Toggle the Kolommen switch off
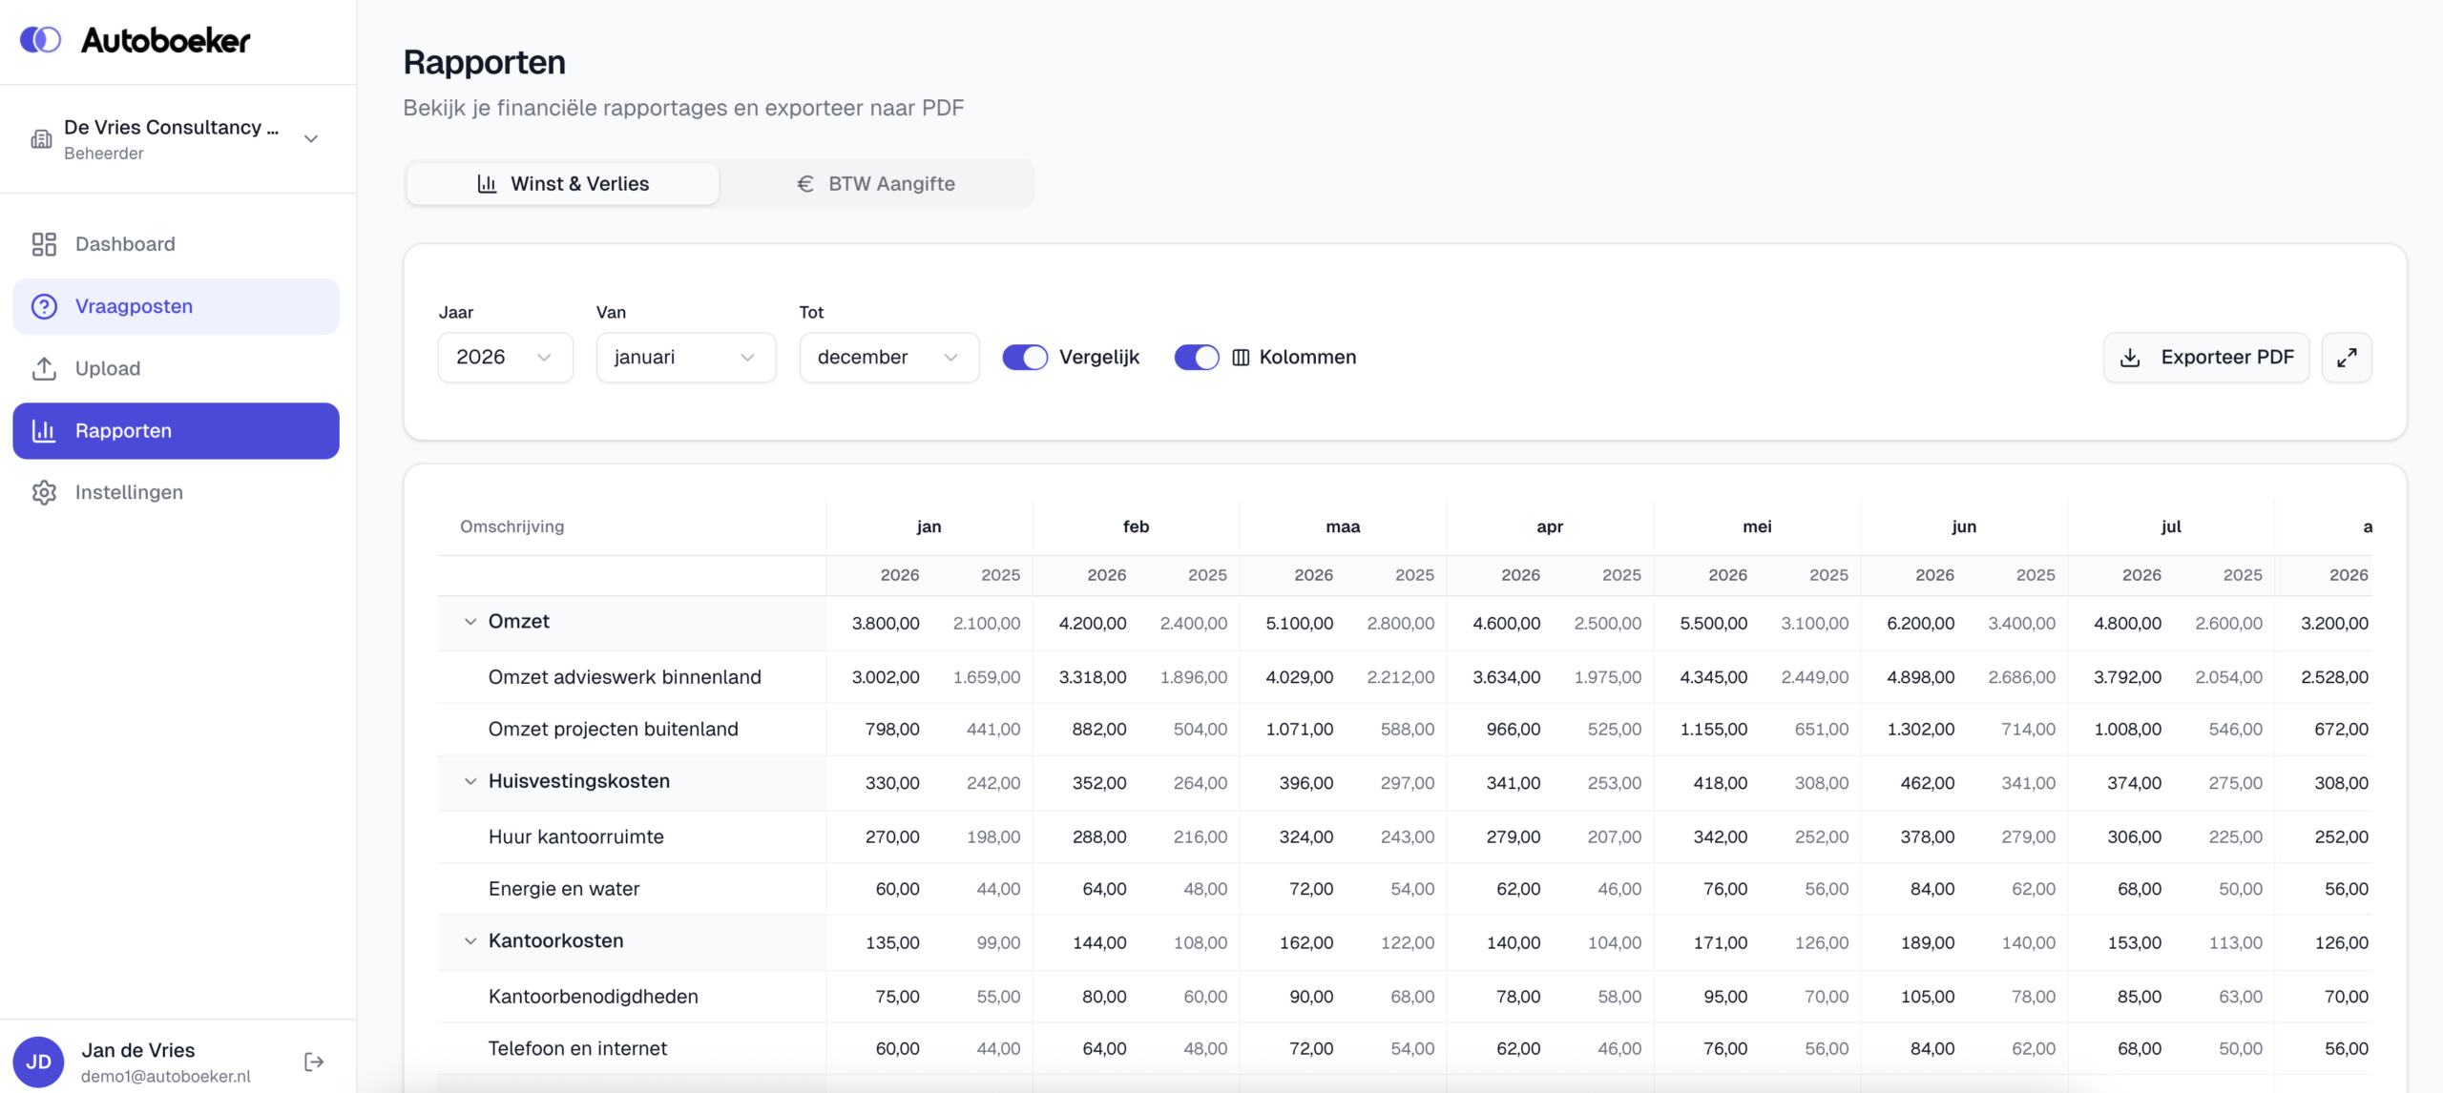2443x1093 pixels. (1197, 358)
